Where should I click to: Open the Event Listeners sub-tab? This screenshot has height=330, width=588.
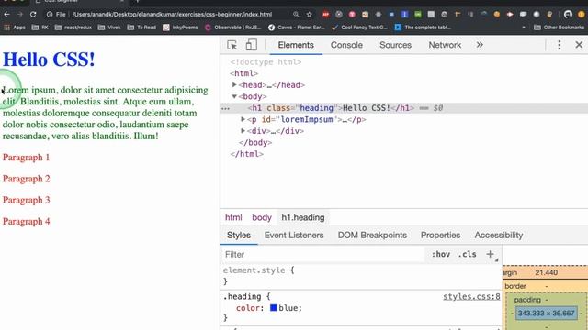294,235
